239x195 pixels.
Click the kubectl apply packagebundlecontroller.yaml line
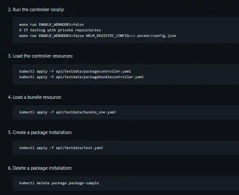click(x=81, y=77)
